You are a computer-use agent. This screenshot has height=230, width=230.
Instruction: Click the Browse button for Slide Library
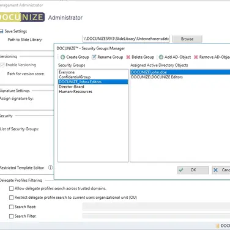[x=187, y=39]
